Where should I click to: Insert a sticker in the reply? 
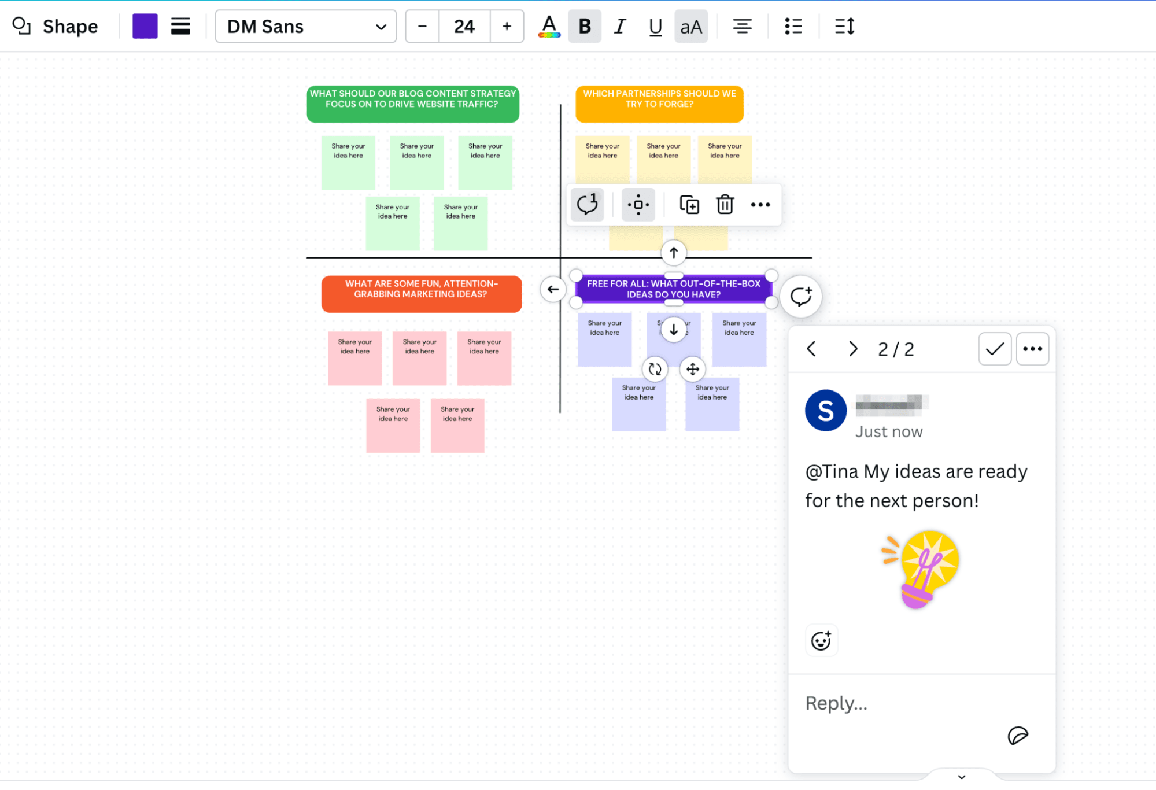1018,736
